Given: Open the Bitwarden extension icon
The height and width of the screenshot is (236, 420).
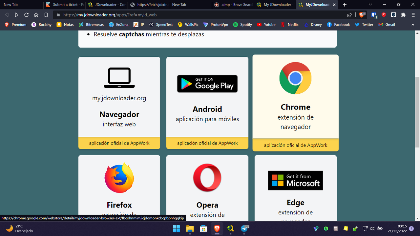Looking at the screenshot, I should (x=374, y=15).
